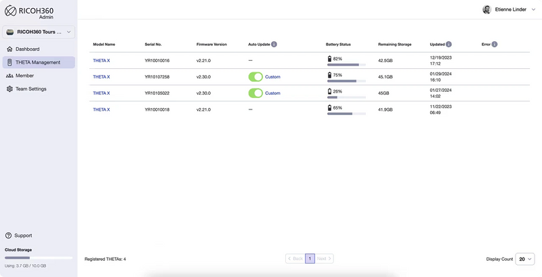Click the Auto Update info icon
The height and width of the screenshot is (277, 542).
tap(274, 44)
